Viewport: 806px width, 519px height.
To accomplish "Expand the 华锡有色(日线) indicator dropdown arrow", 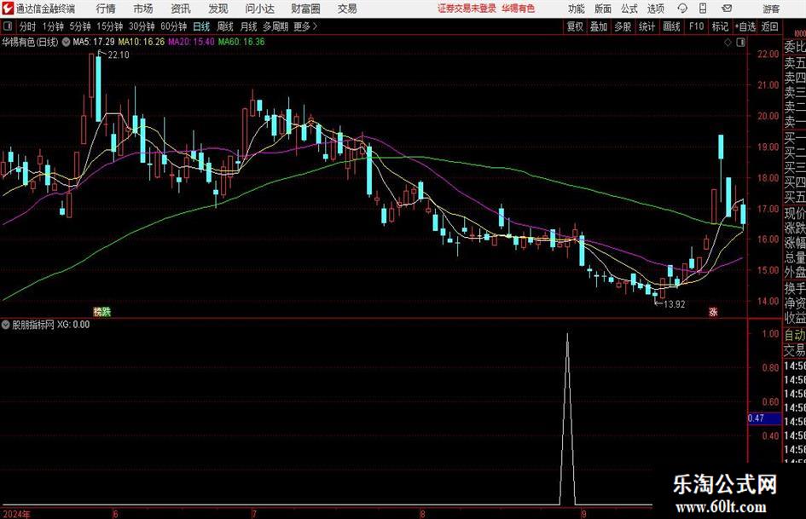I will click(x=66, y=42).
